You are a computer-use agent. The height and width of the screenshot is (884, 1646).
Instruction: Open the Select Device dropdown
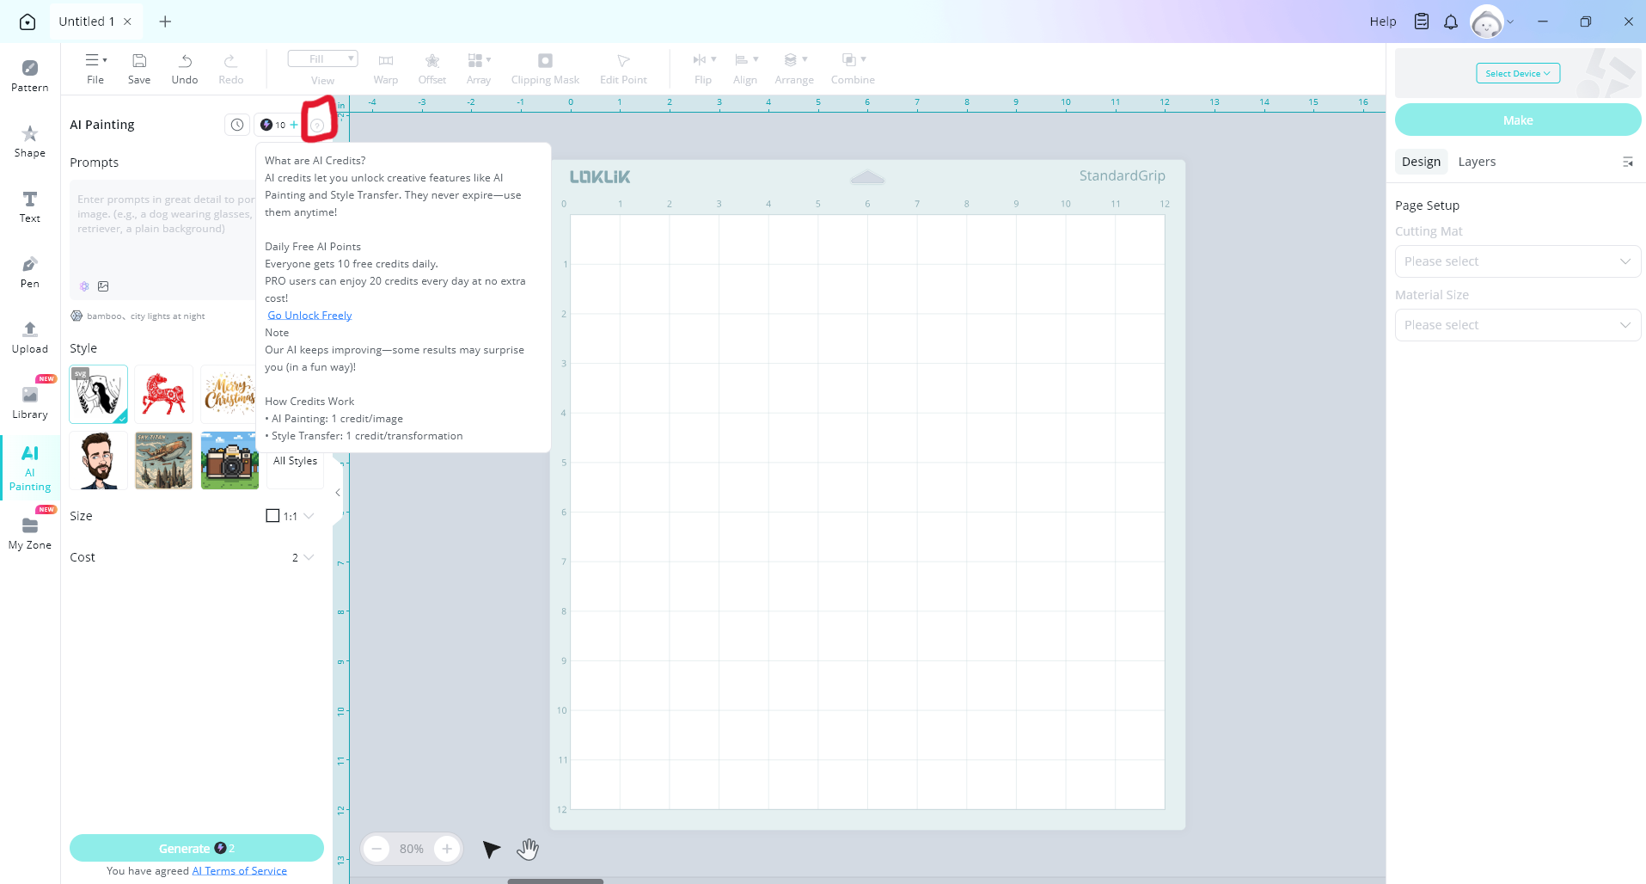pyautogui.click(x=1517, y=73)
